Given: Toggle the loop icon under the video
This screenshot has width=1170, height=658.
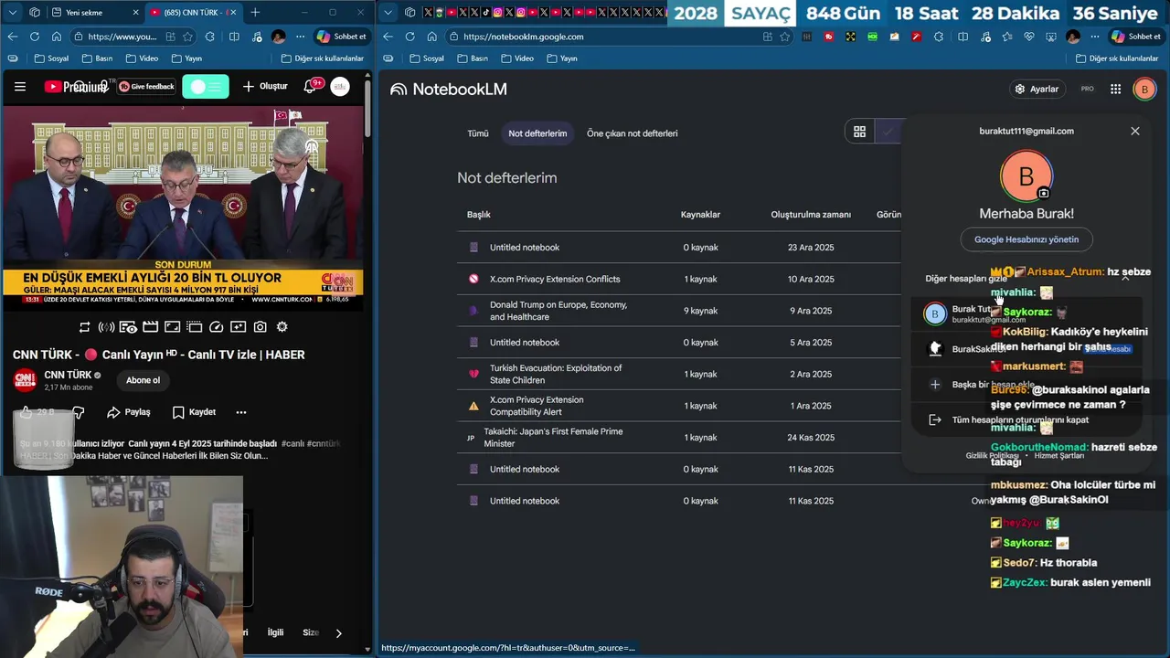Looking at the screenshot, I should click(x=84, y=327).
